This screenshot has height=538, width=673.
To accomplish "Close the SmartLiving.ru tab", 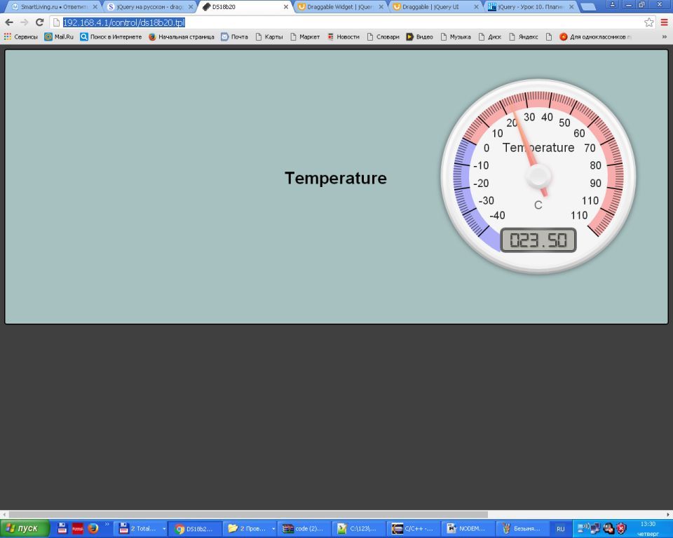I will click(95, 7).
